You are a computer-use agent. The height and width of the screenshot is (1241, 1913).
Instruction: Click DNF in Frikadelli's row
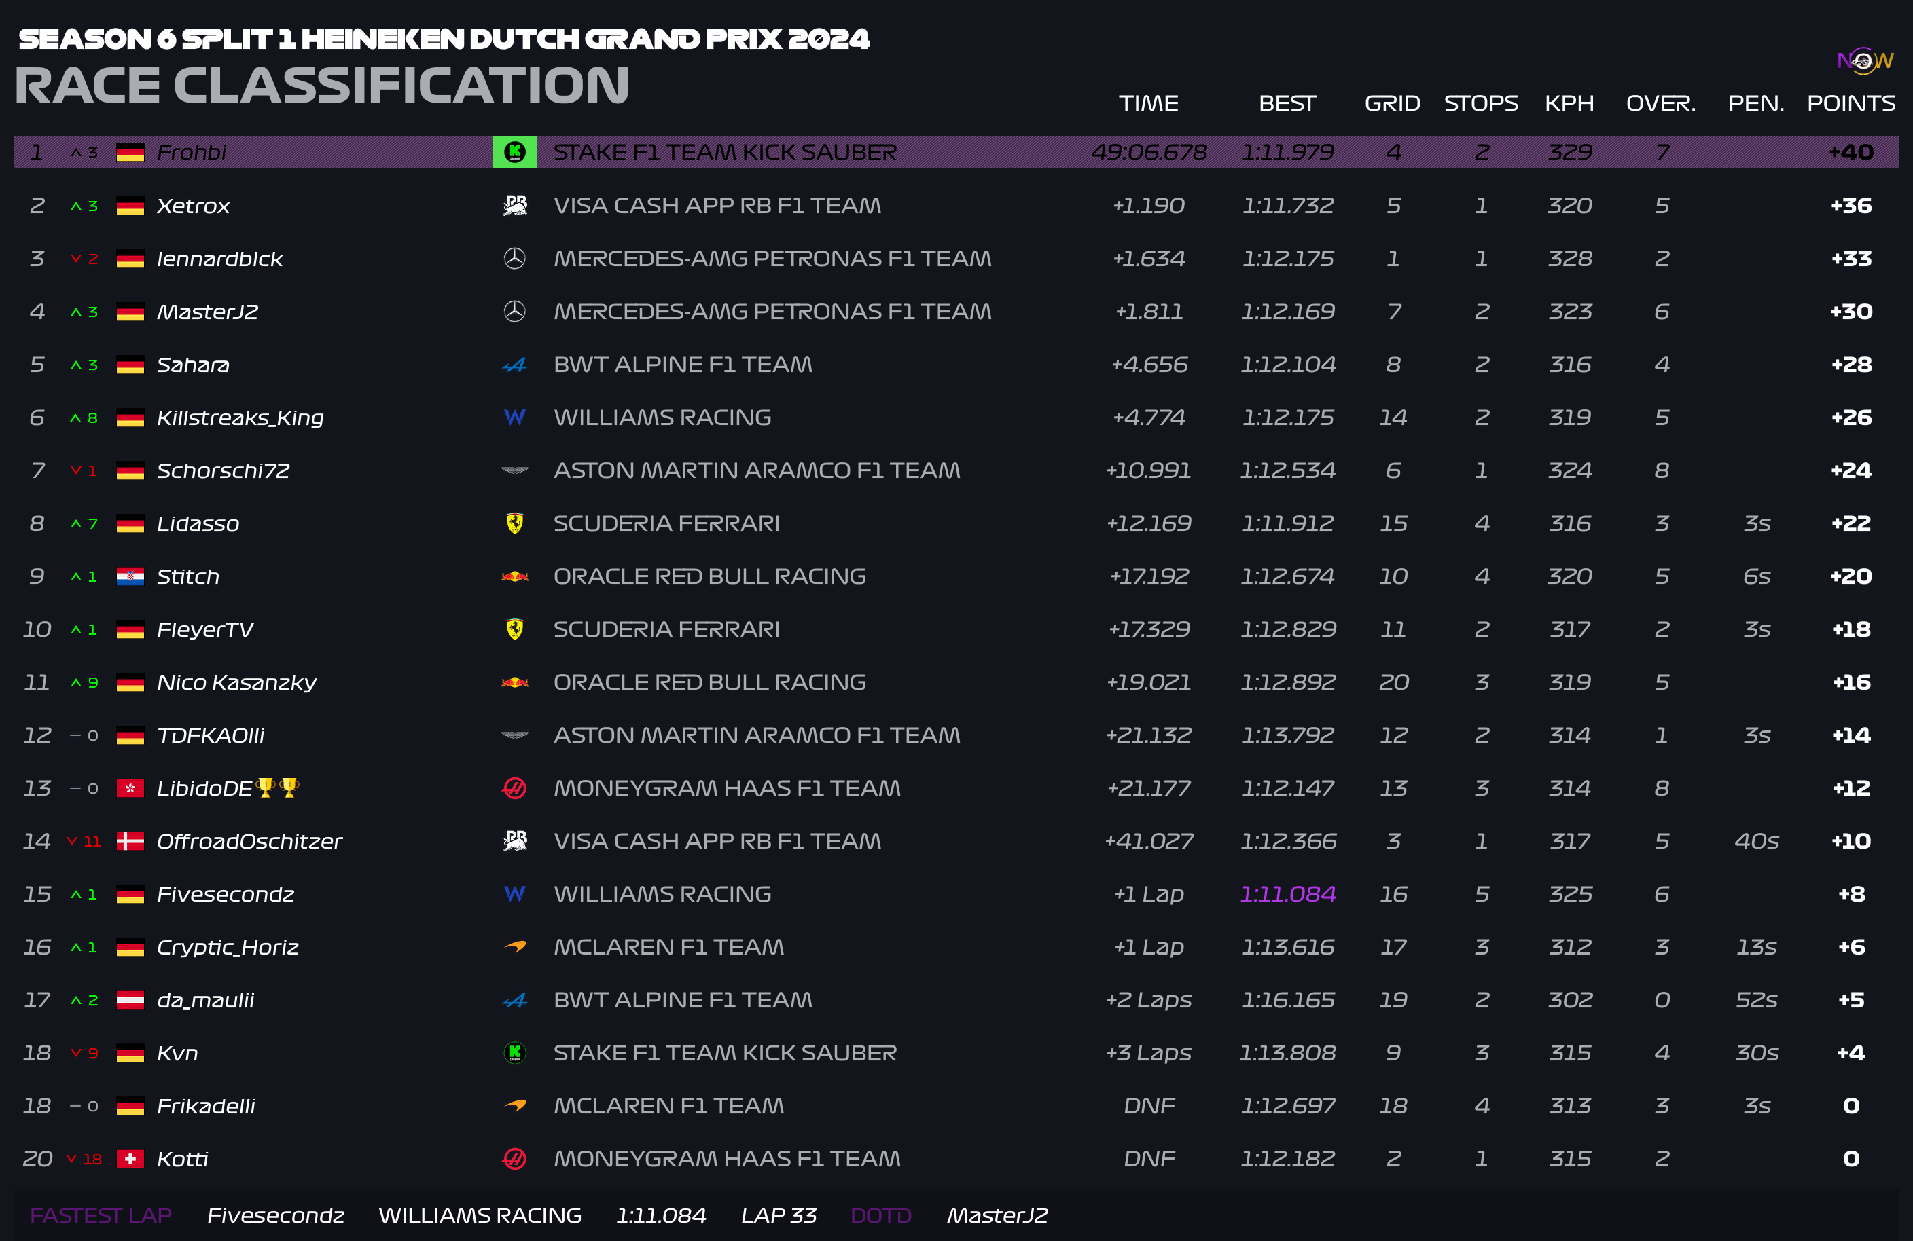click(1149, 1106)
